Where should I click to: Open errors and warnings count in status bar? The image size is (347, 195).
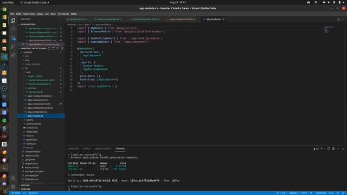33,193
